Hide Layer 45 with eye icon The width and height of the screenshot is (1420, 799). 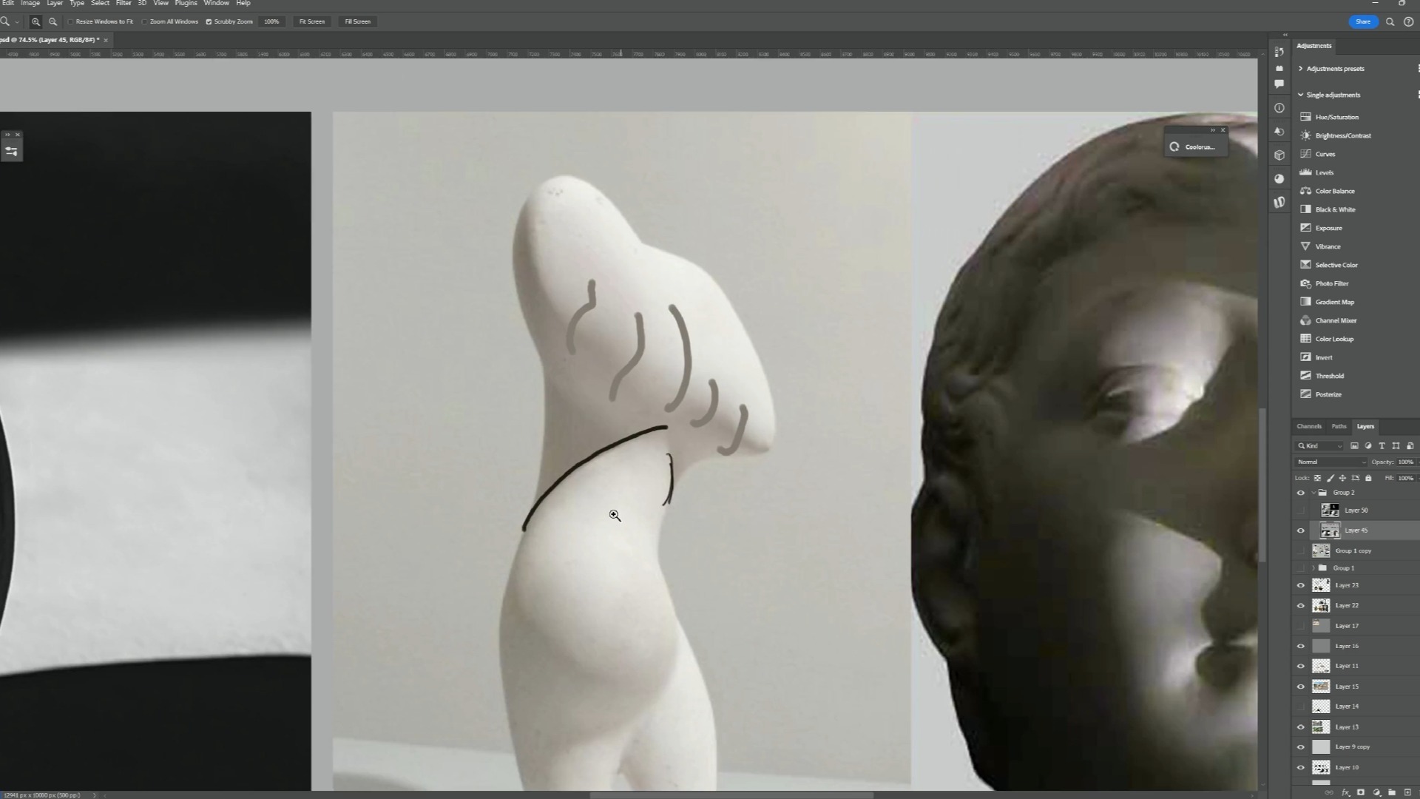tap(1301, 530)
